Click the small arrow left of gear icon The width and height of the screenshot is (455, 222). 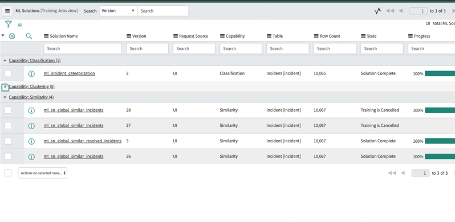[x=3, y=35]
